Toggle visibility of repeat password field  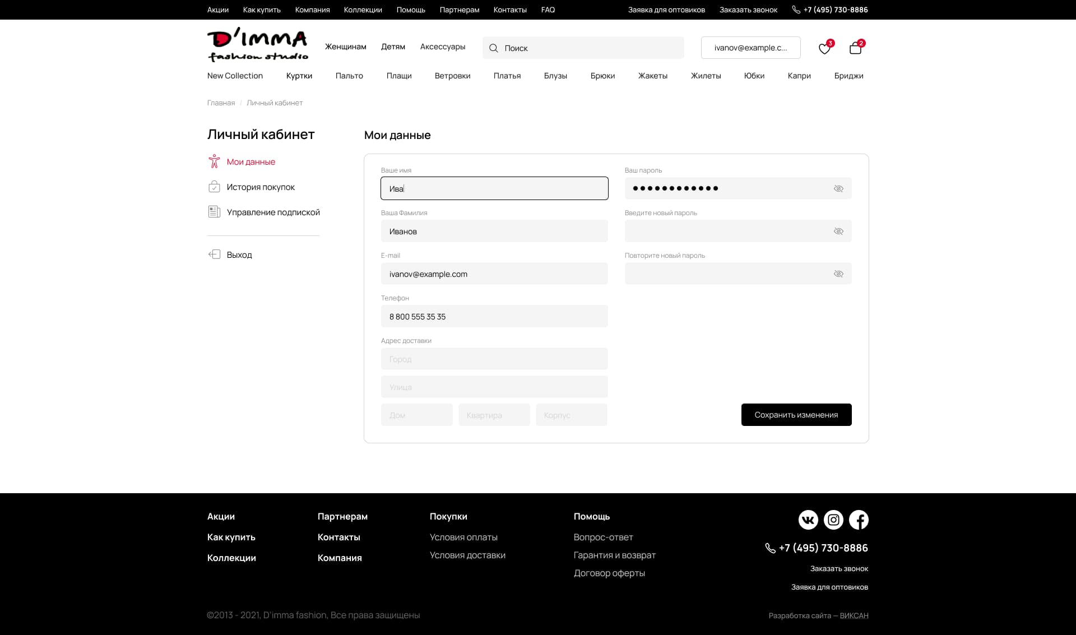click(838, 274)
